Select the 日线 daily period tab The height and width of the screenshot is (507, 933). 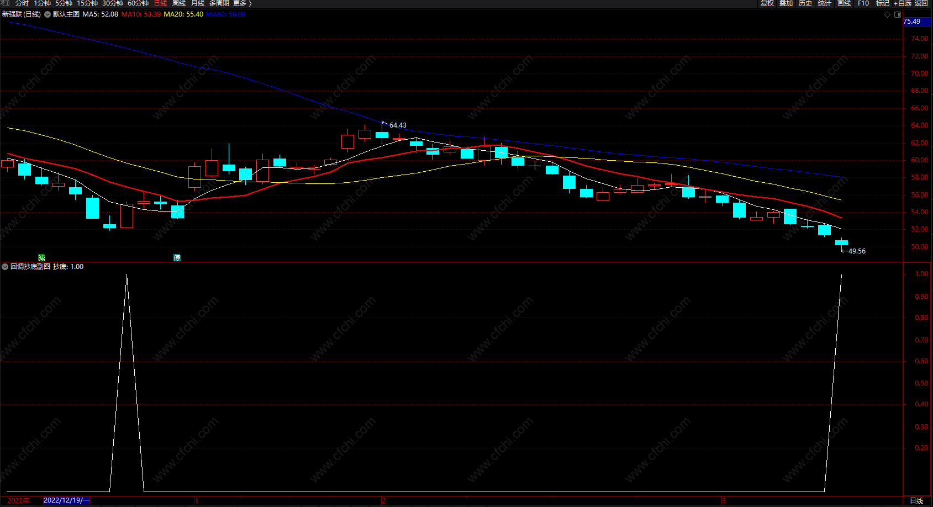coord(160,3)
